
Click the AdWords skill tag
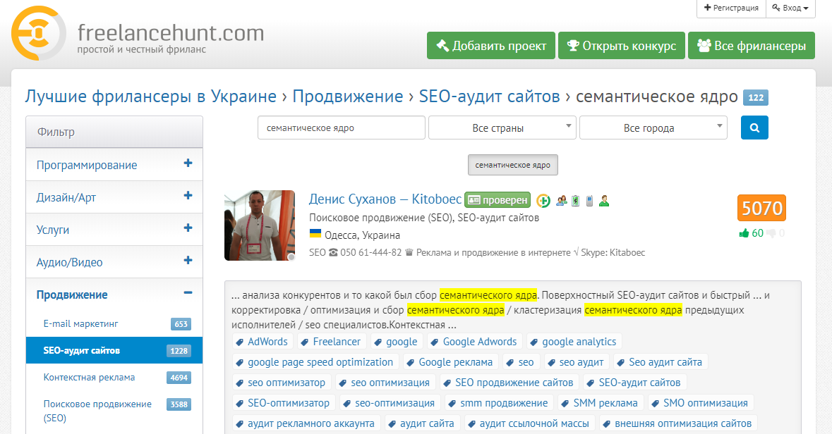pos(262,342)
